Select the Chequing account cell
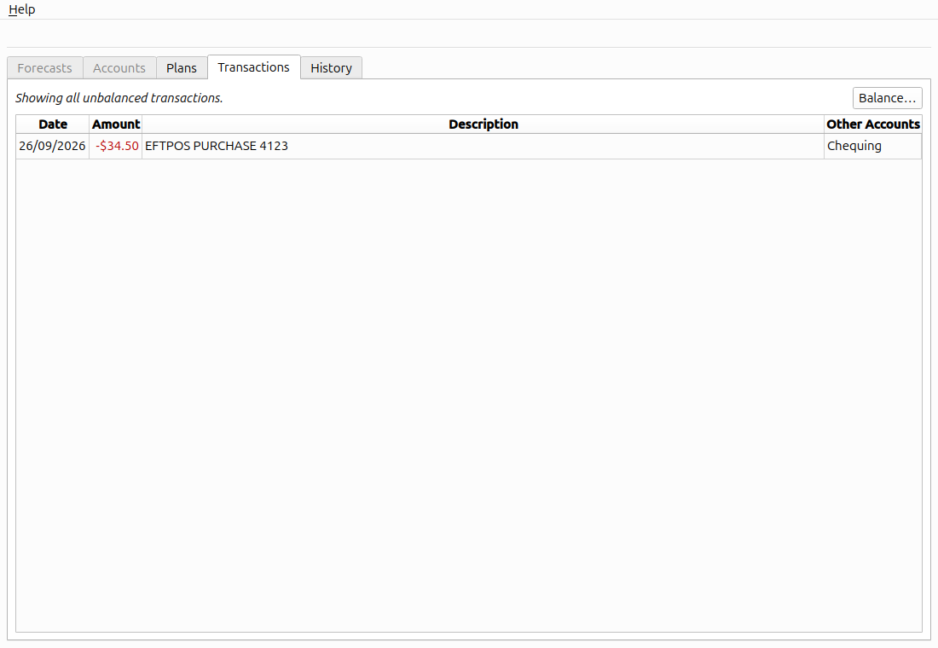Screen dimensions: 938x648 click(x=873, y=146)
